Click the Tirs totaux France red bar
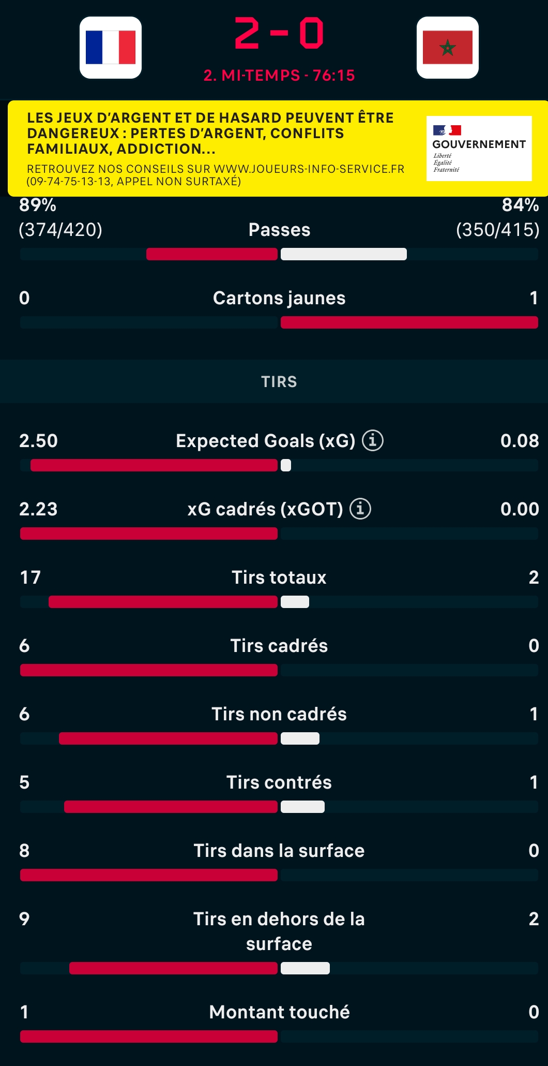Image resolution: width=548 pixels, height=1066 pixels. pos(163,602)
